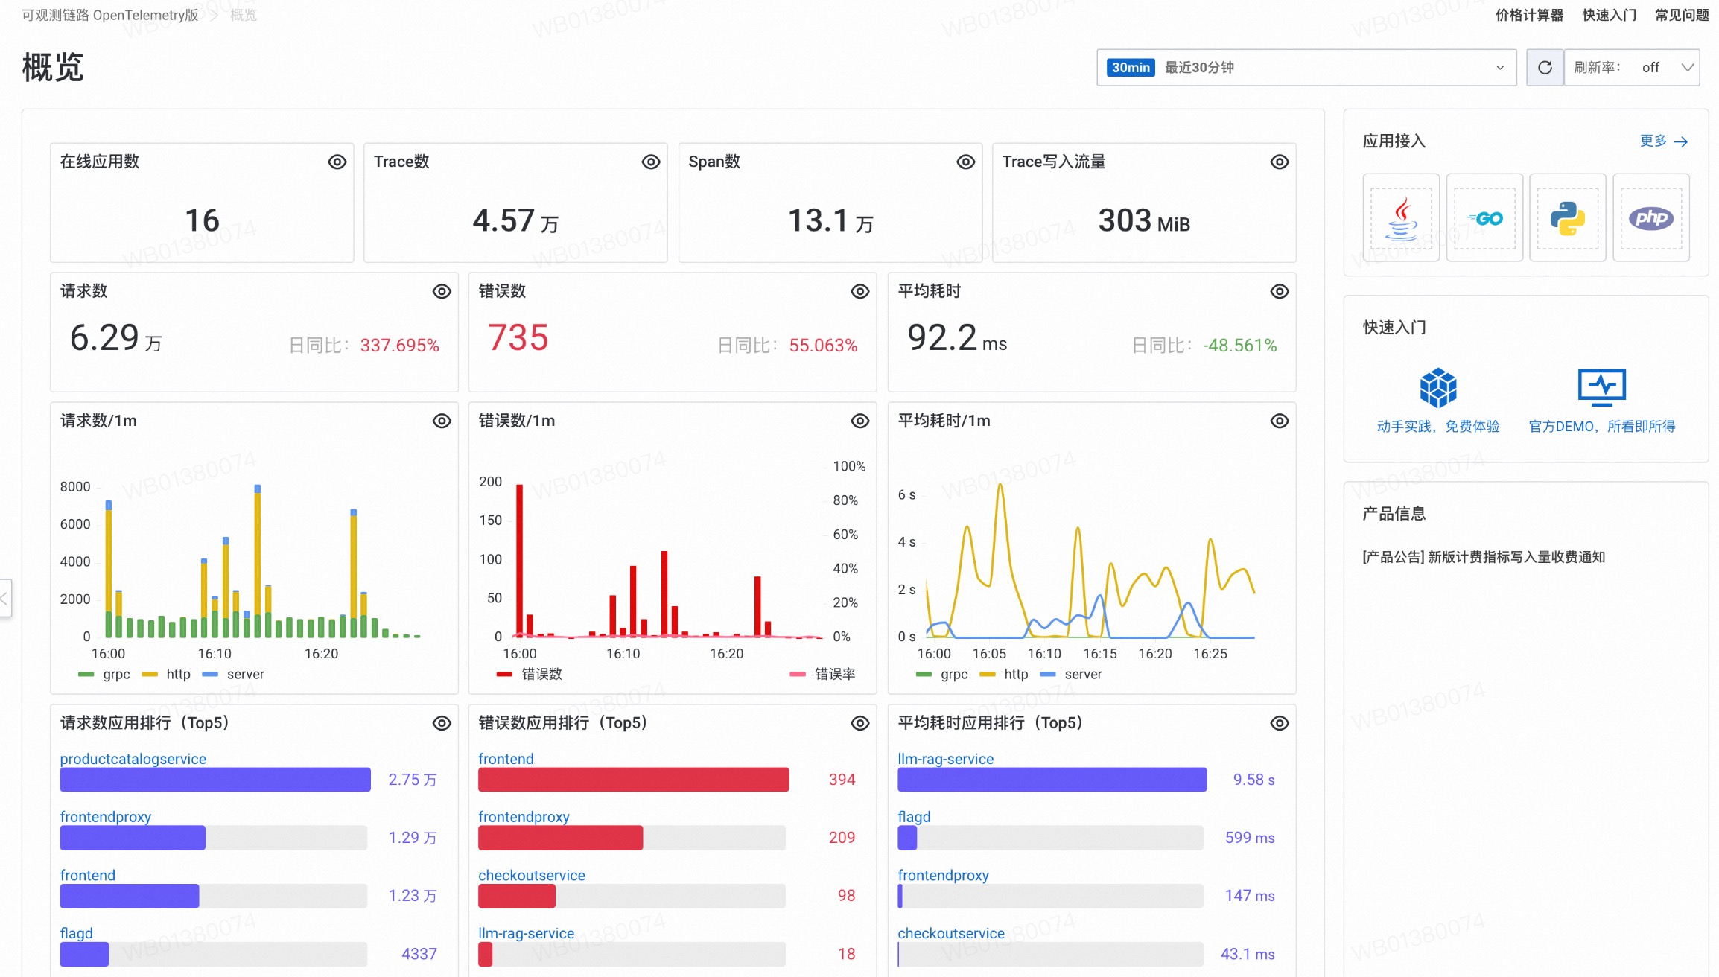This screenshot has width=1719, height=977.
Task: Open 官方DEMO，所看即所得 link
Action: 1602,426
